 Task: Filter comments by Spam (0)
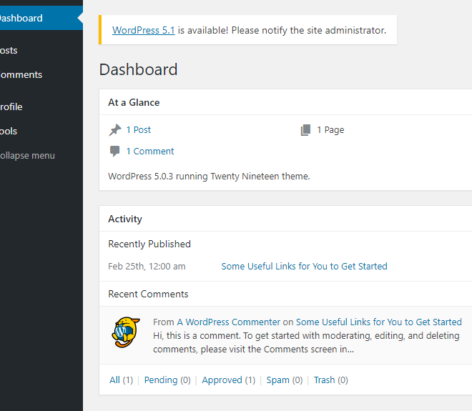tap(285, 380)
